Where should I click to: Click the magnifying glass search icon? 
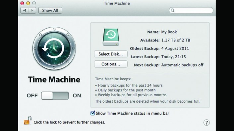(172, 11)
